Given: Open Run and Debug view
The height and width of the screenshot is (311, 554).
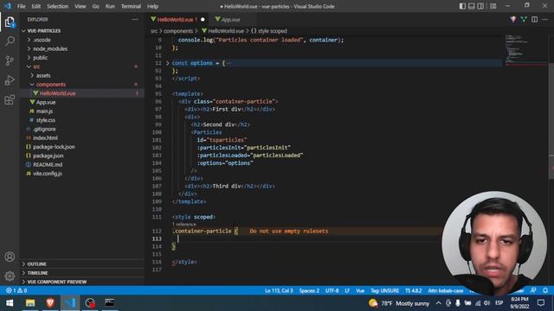Looking at the screenshot, I should [10, 80].
